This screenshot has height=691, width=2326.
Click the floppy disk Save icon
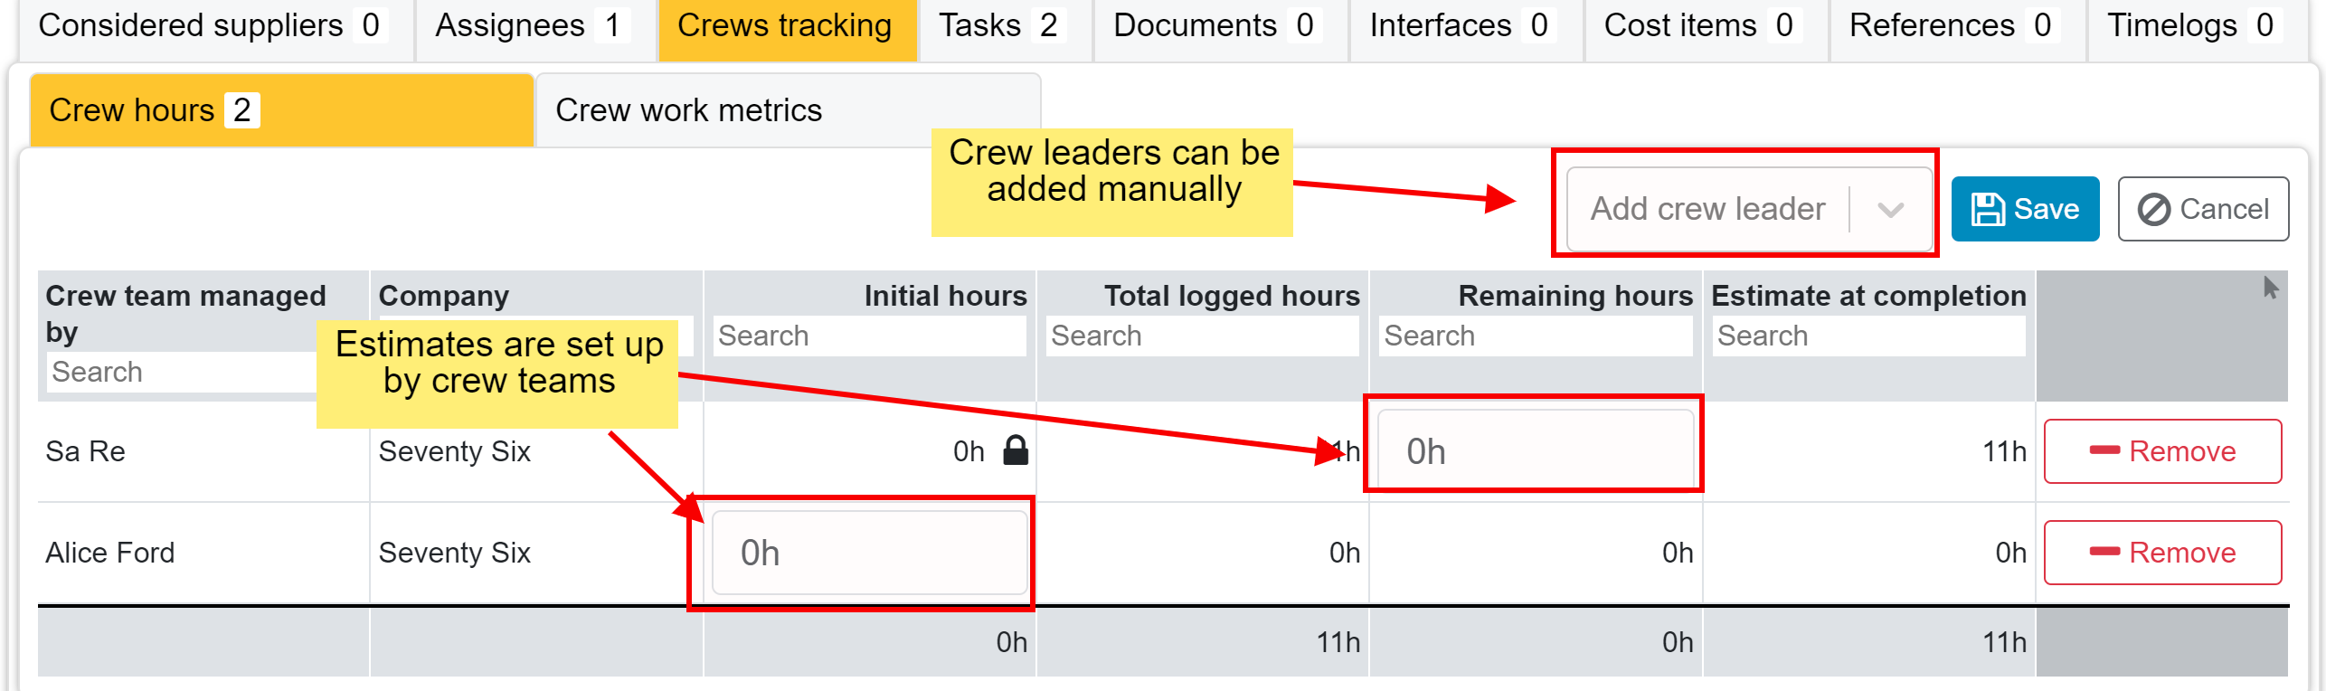(1988, 209)
